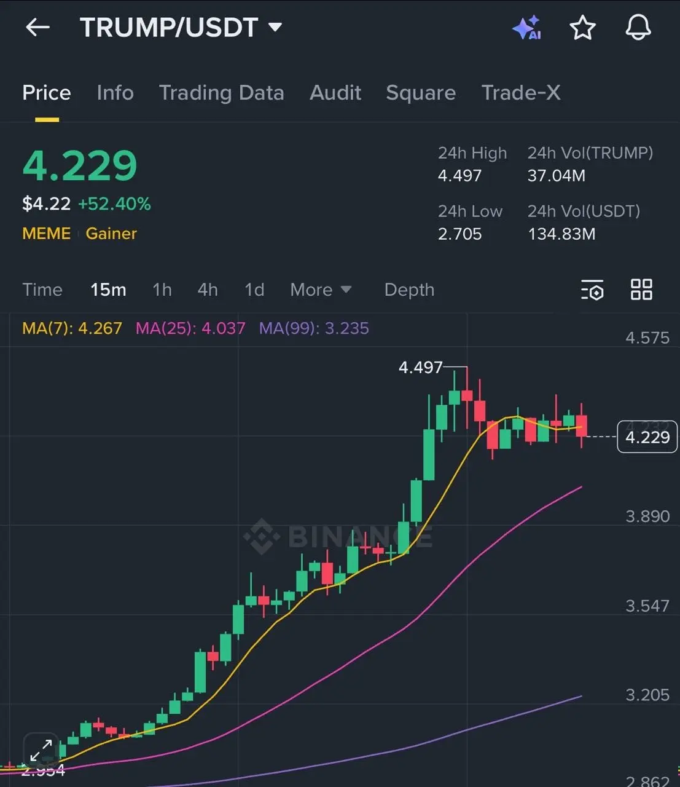The width and height of the screenshot is (680, 787).
Task: Switch to the Price tab
Action: [47, 93]
